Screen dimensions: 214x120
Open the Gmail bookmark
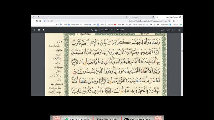click(121, 24)
